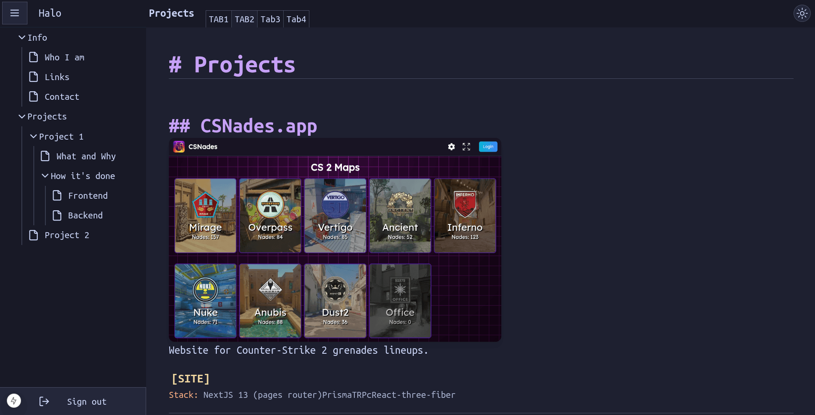This screenshot has width=815, height=415.
Task: Select the Overpass map card
Action: [x=270, y=215]
